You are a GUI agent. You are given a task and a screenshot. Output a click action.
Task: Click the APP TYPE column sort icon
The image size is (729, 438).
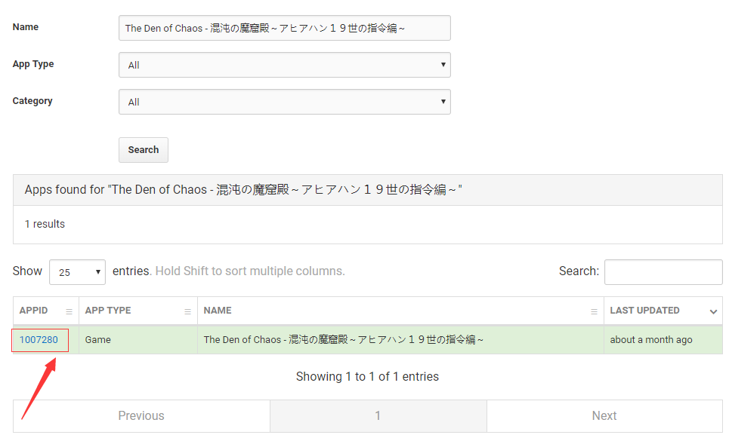click(187, 311)
